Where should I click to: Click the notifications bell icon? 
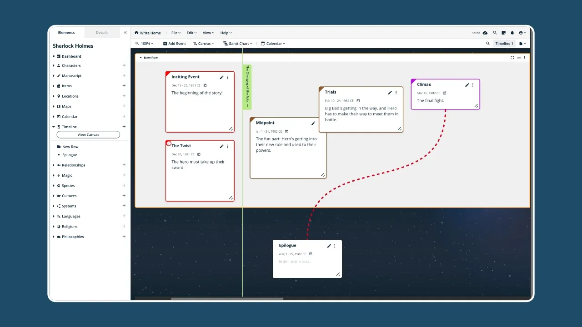point(512,33)
